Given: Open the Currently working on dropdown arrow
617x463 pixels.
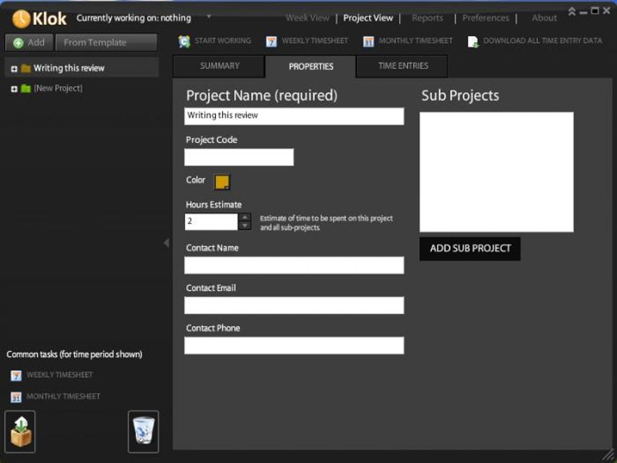Looking at the screenshot, I should 209,16.
